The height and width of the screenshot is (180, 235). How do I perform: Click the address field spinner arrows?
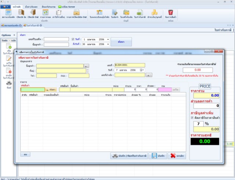tap(88, 71)
